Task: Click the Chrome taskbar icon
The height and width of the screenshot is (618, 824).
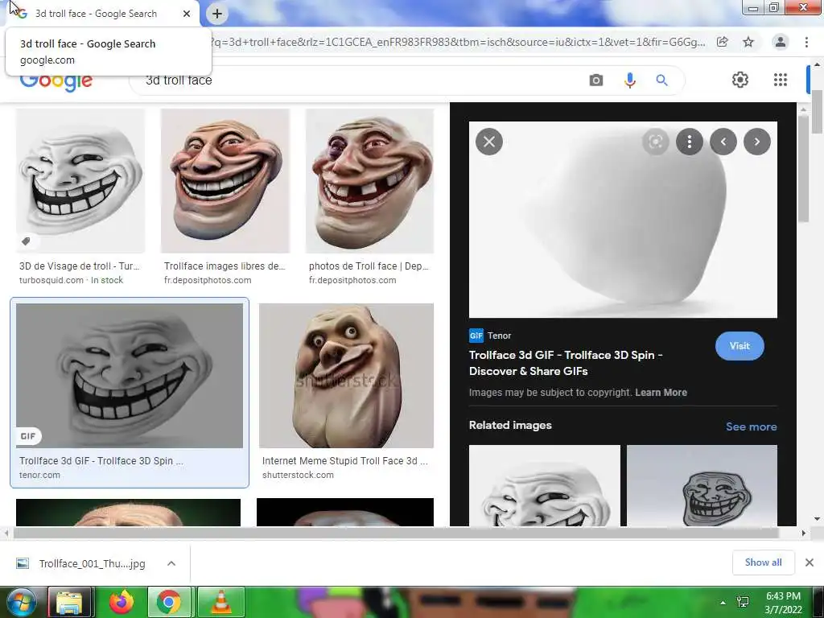Action: (168, 602)
